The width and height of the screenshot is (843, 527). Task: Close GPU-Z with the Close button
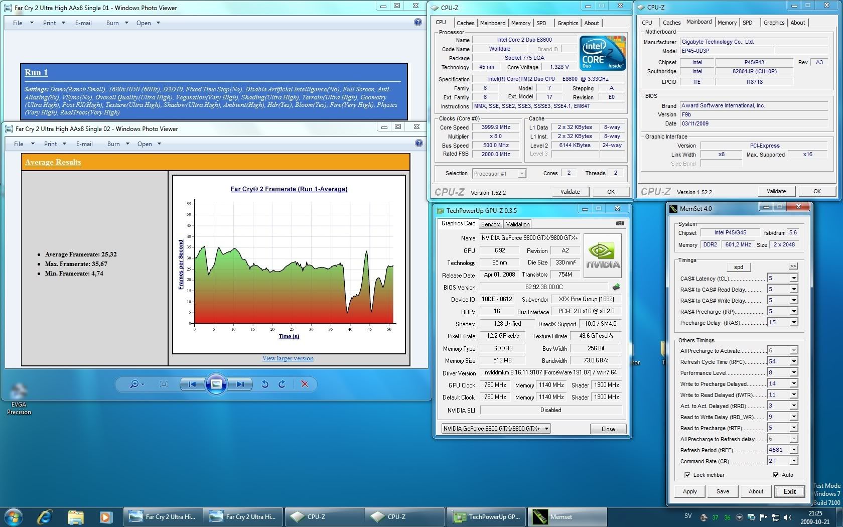point(608,429)
